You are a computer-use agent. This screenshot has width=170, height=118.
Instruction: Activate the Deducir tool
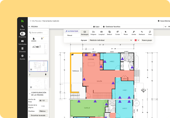(x=109, y=33)
